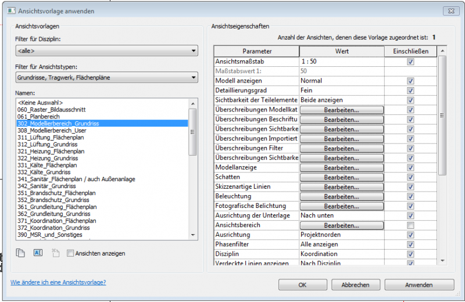Click the Duplicate view template icon

click(x=22, y=253)
